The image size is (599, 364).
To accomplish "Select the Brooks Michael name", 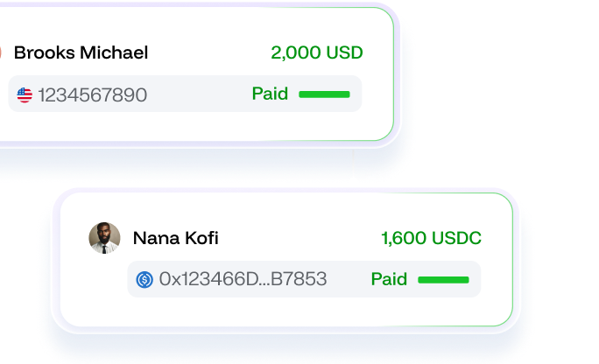I will 81,52.
